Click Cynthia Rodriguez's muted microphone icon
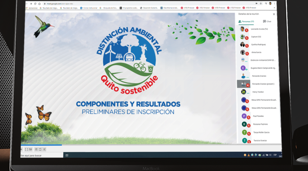The width and height of the screenshot is (308, 171). pyautogui.click(x=247, y=46)
